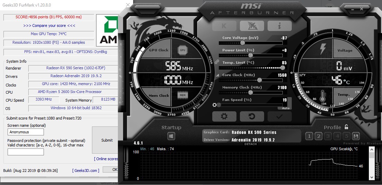The image size is (382, 185).
Task: Open the Geeks3D.com link
Action: pyautogui.click(x=86, y=171)
